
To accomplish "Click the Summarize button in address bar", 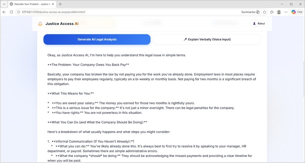I will [251, 12].
